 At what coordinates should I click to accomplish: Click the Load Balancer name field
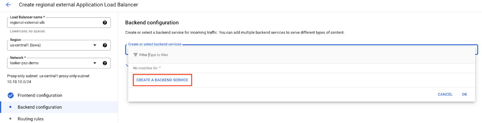point(54,23)
